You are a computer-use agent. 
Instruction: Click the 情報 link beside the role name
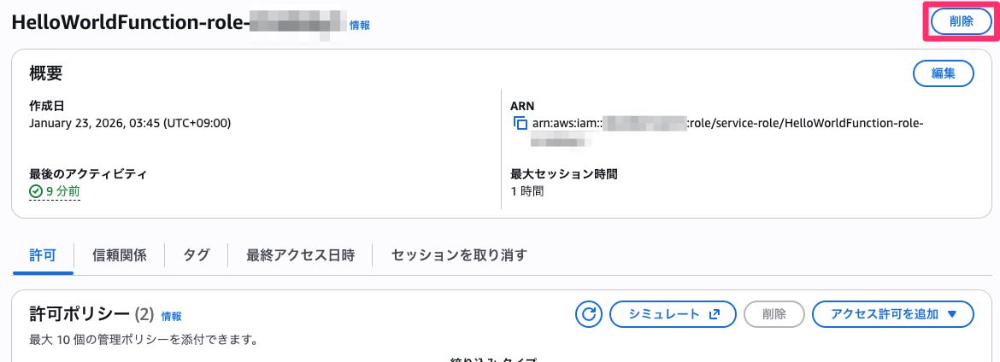(x=360, y=26)
